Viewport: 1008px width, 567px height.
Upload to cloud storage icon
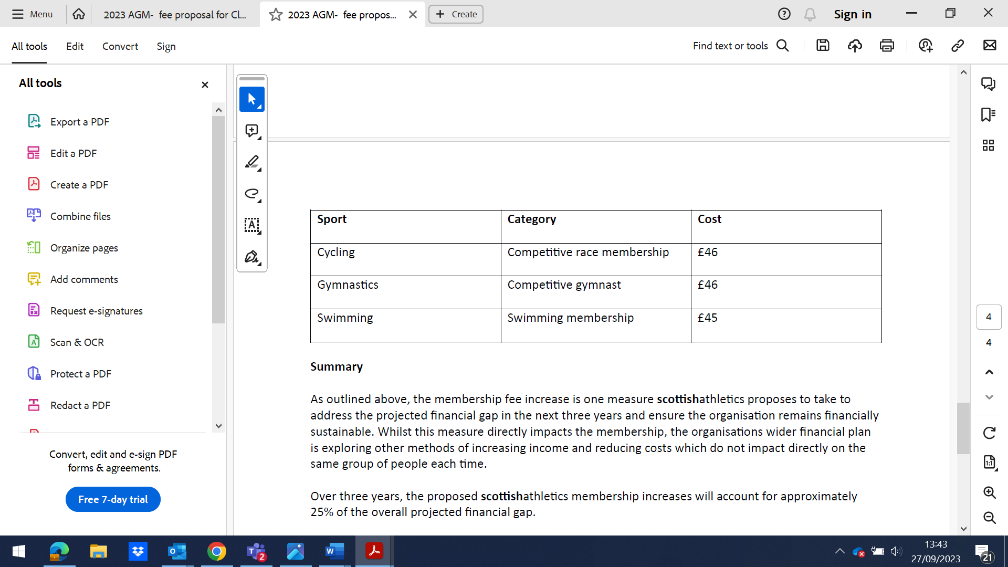pyautogui.click(x=855, y=46)
